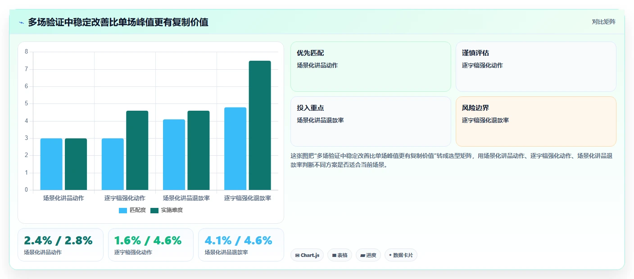This screenshot has width=634, height=279.
Task: Click the 对比矩阵 label in header
Action: (603, 22)
